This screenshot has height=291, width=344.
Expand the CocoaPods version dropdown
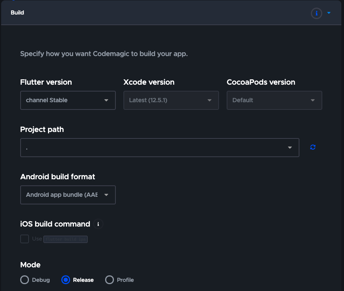[x=274, y=100]
